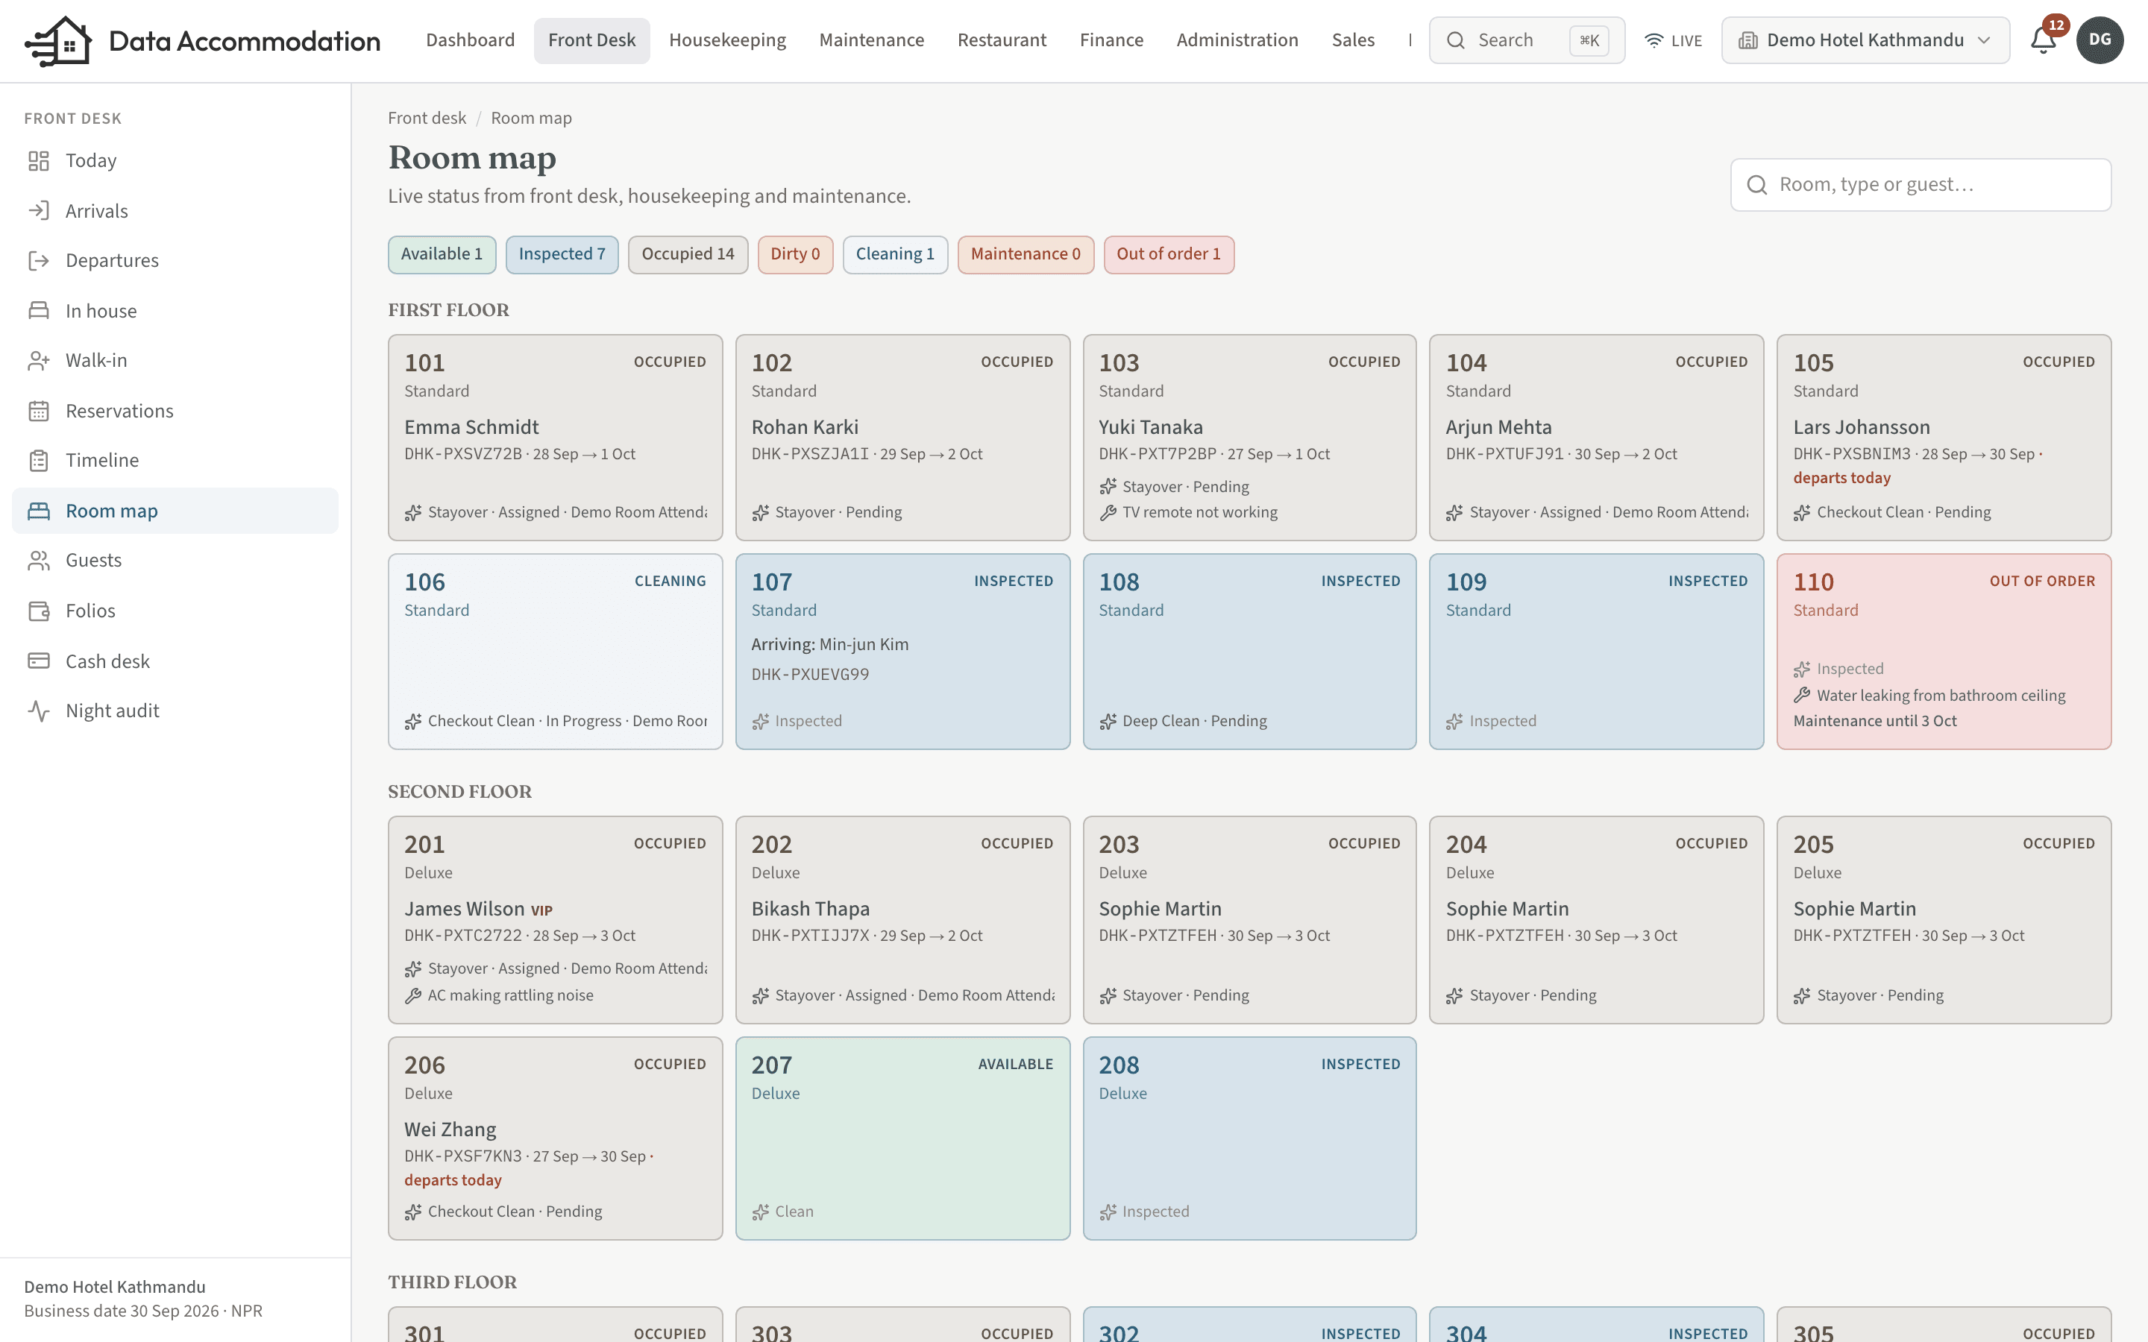Click the Cash desk card icon

pyautogui.click(x=38, y=661)
